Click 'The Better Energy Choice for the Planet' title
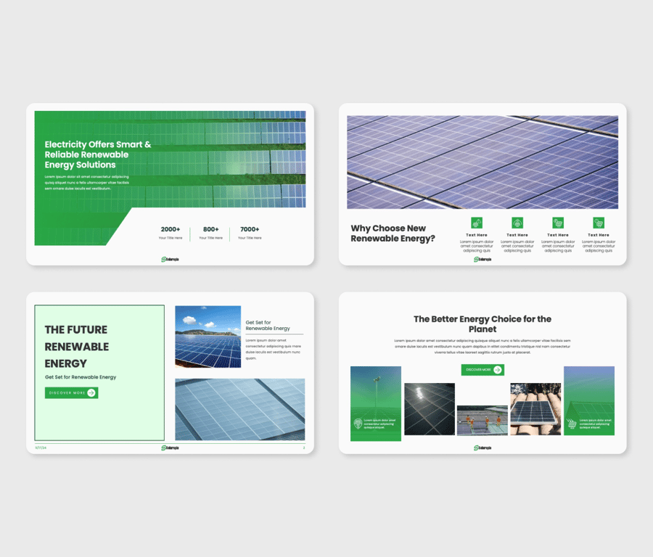The height and width of the screenshot is (557, 653). (482, 323)
